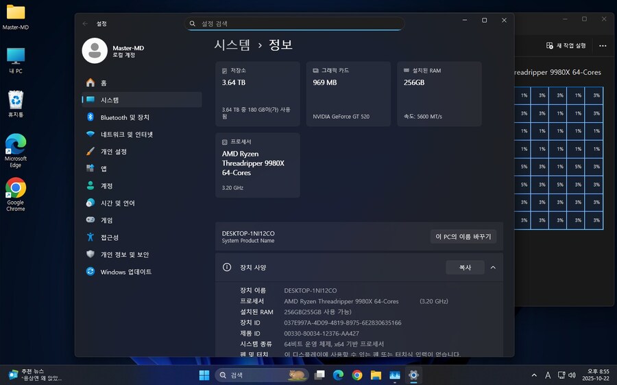
Task: Click 시스템 in the breadcrumb header
Action: point(232,45)
